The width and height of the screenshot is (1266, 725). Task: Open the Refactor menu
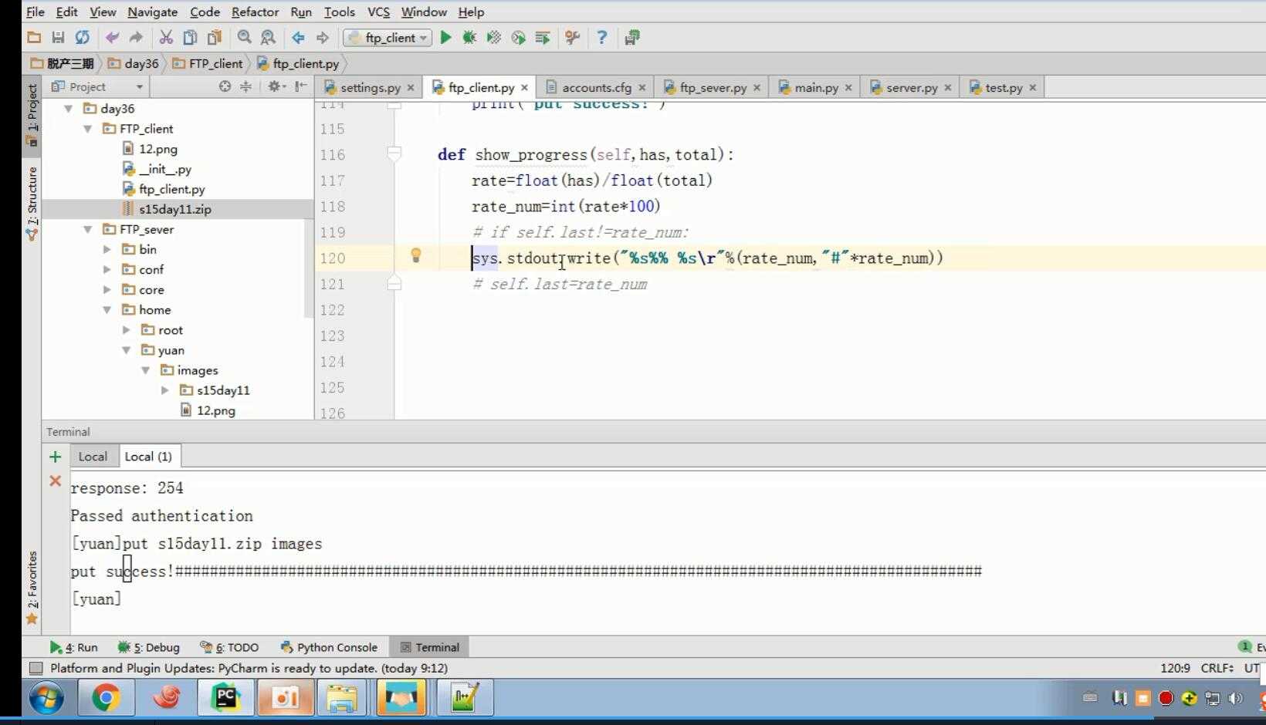[255, 12]
